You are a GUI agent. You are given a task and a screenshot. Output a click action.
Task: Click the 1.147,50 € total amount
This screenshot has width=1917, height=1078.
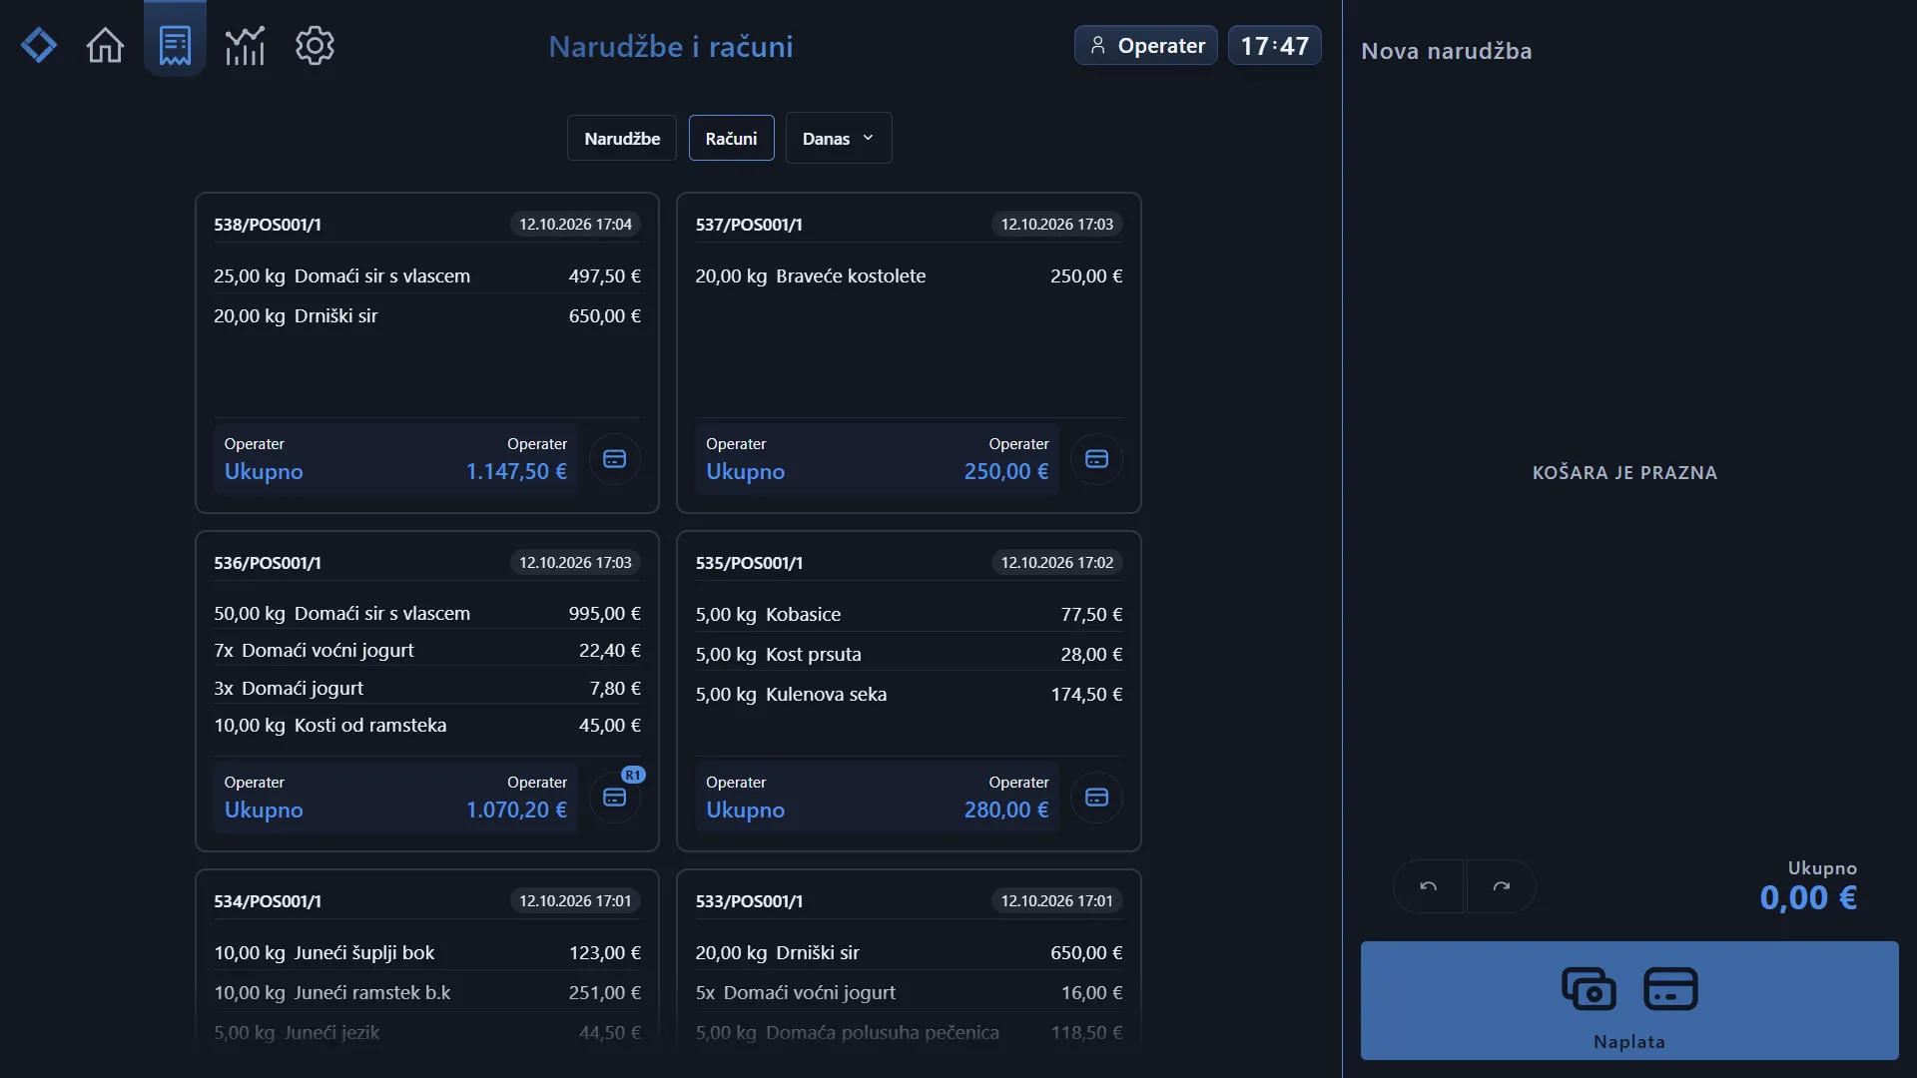click(x=516, y=472)
